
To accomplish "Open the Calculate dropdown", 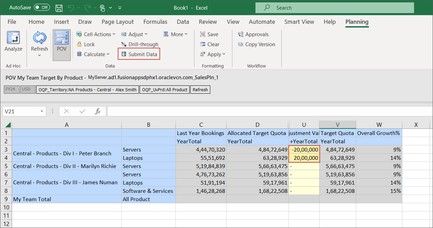I will tap(93, 54).
